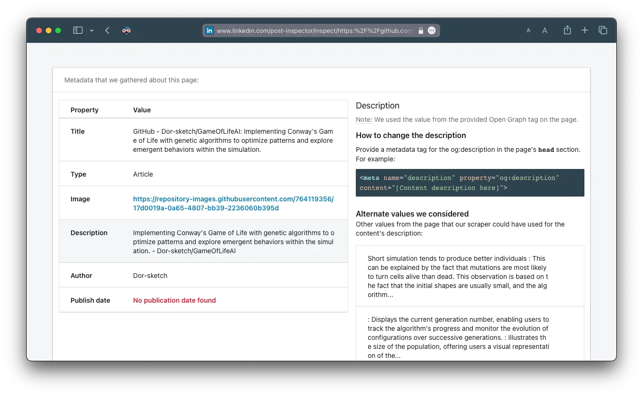Click 'Alternate values we considered' heading

click(412, 214)
